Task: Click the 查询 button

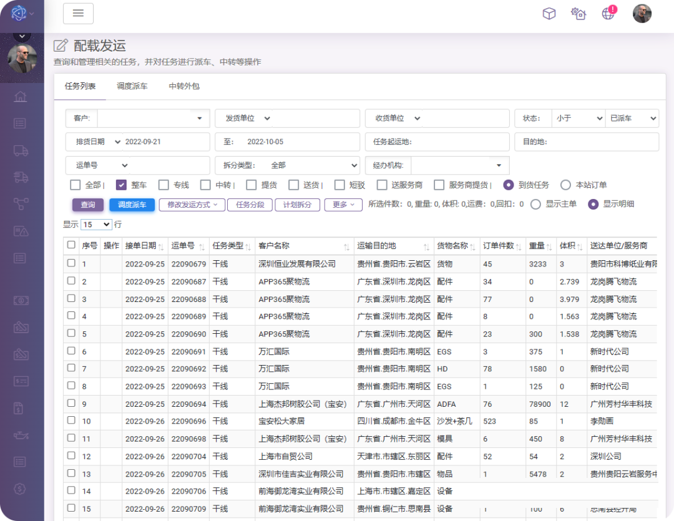Action: (88, 205)
